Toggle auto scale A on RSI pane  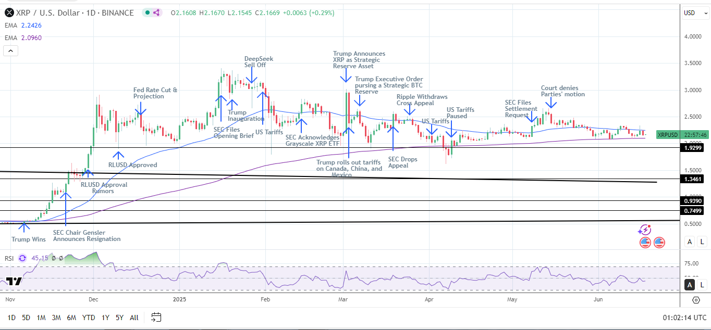click(x=690, y=284)
